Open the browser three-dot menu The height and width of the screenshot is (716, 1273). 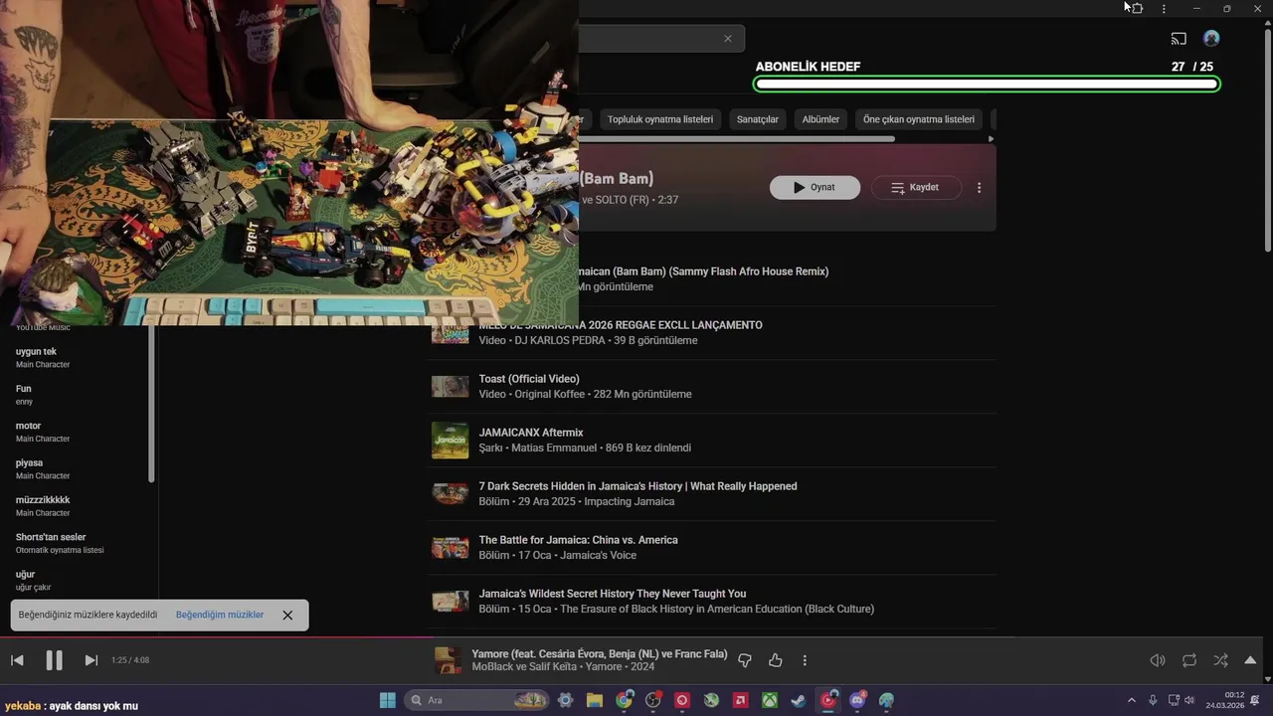coord(1164,9)
